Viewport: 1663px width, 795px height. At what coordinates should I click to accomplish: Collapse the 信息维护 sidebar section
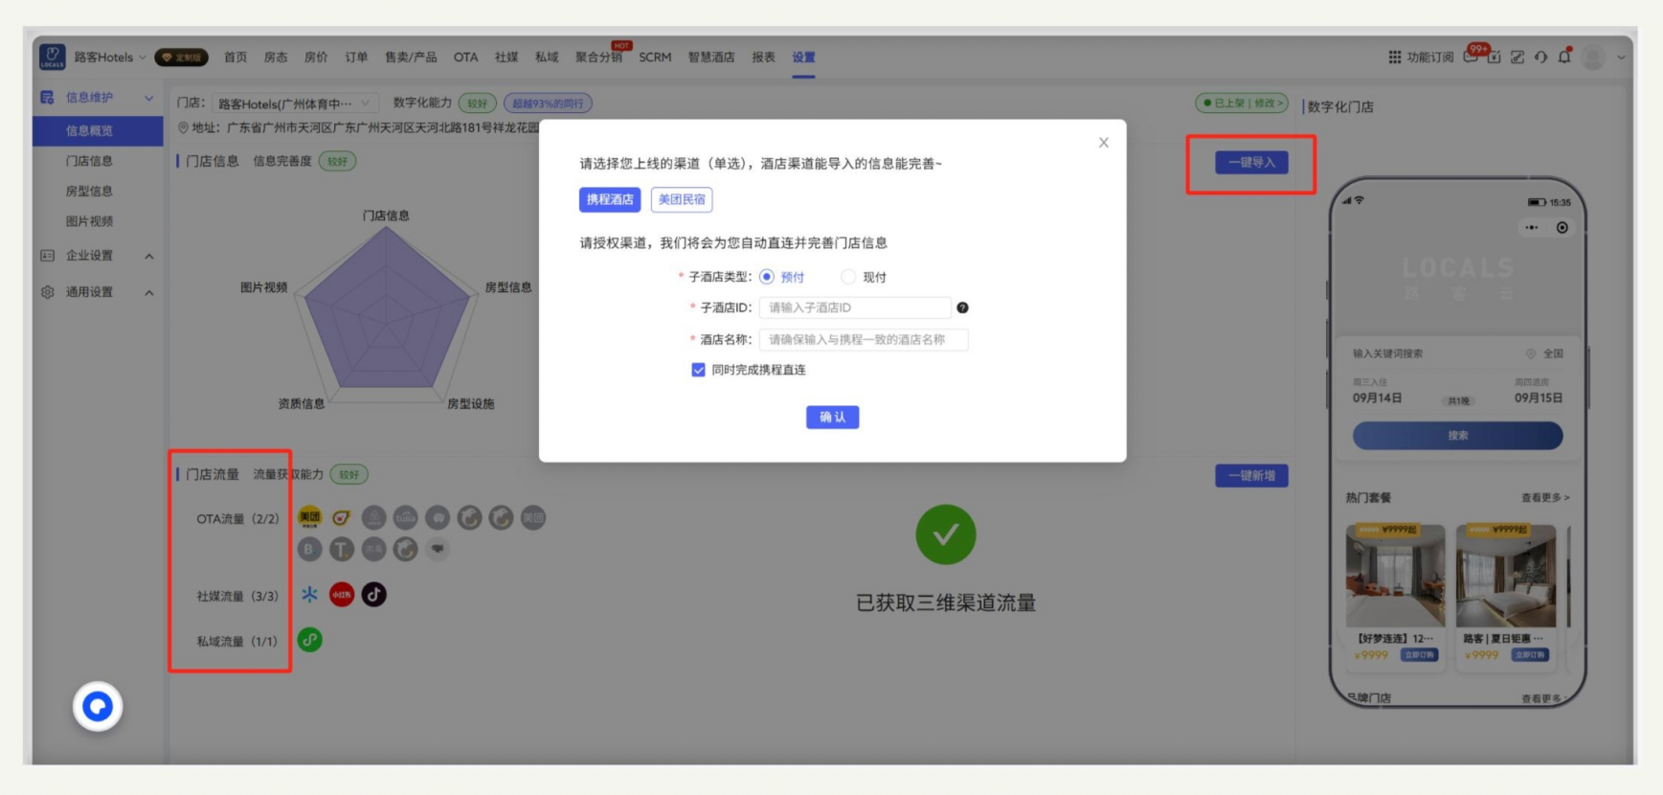[148, 98]
